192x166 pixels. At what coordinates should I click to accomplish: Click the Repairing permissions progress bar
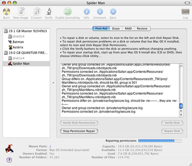[x=160, y=141]
